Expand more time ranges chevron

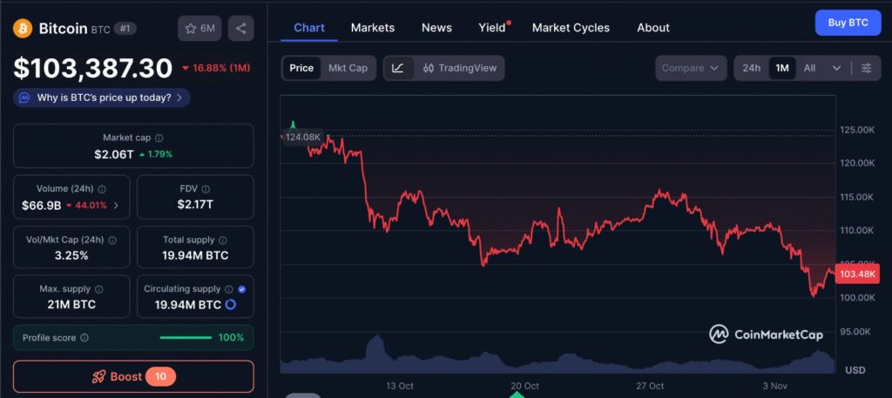pyautogui.click(x=836, y=68)
